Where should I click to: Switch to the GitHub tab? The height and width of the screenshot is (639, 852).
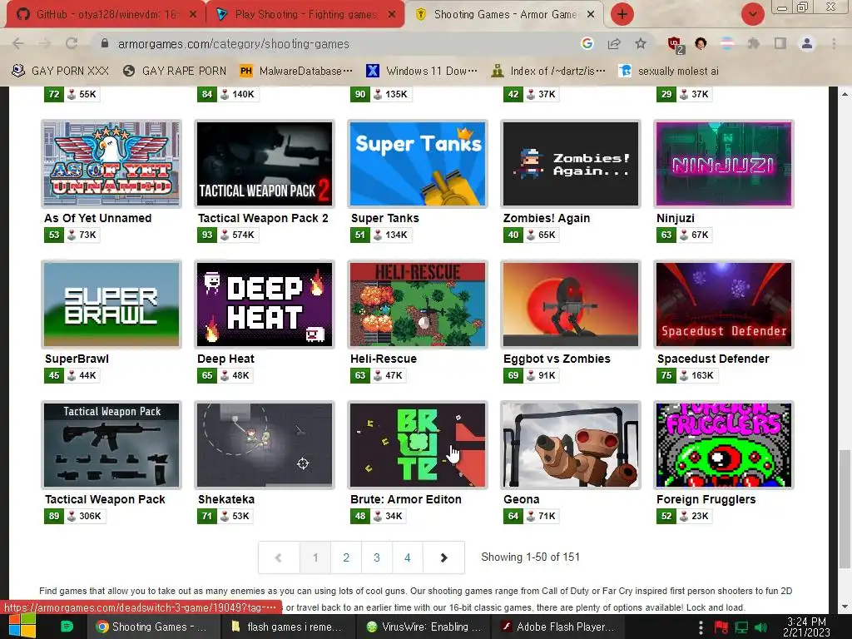tap(106, 15)
